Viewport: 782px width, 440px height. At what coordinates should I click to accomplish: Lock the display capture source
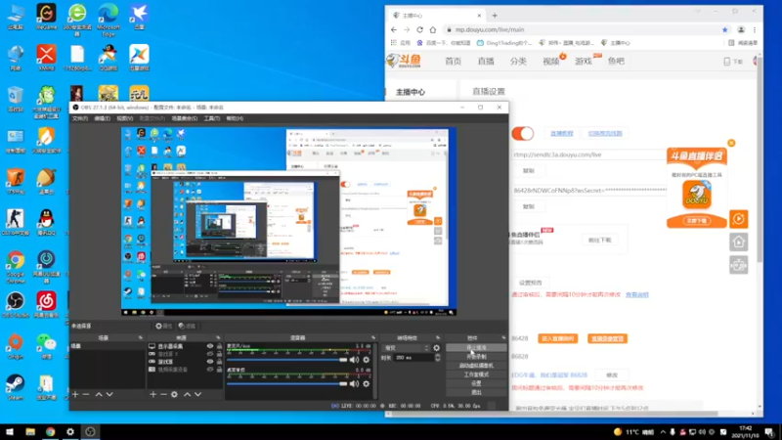point(219,346)
